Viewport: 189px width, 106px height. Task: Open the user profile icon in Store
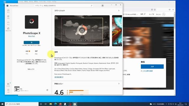click(102, 6)
